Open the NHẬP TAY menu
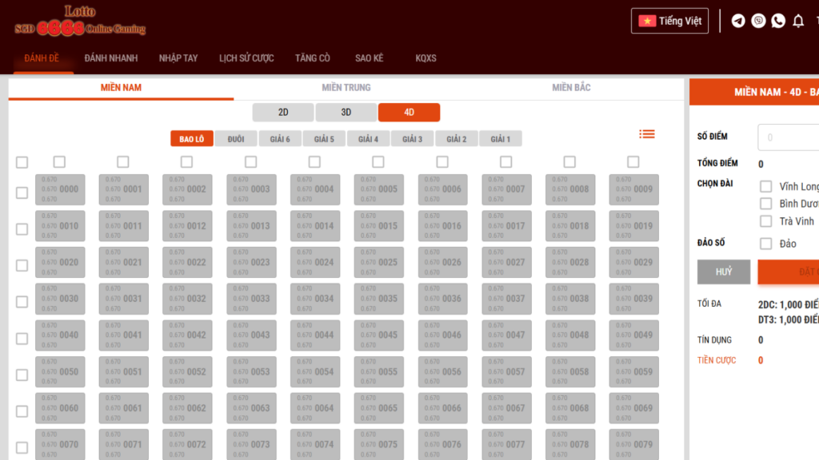 coord(178,57)
